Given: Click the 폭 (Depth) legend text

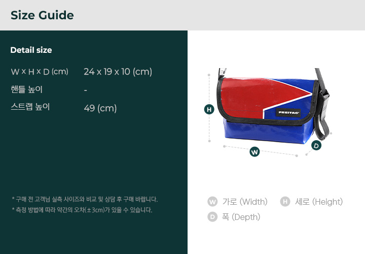Looking at the screenshot, I should 241,217.
